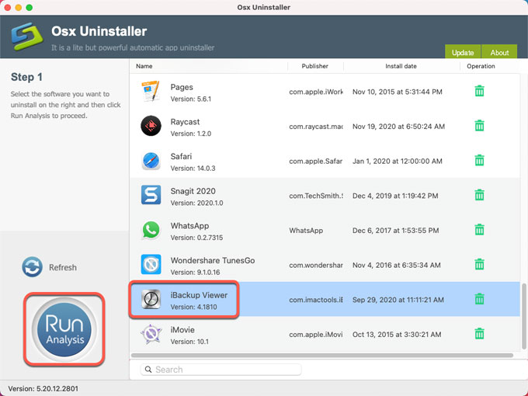Screen dimensions: 528x396
Task: Click the vertical scrollbar thumb
Action: point(523,317)
